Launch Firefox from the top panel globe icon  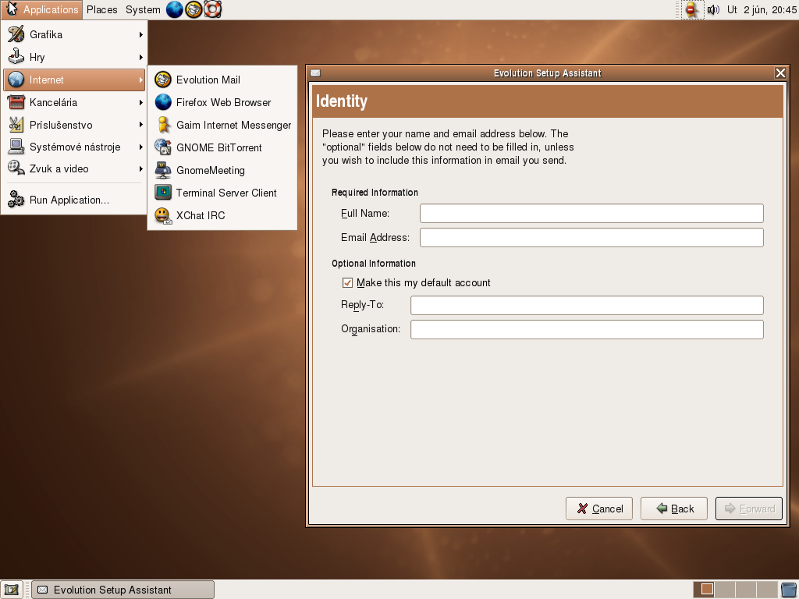tap(174, 9)
